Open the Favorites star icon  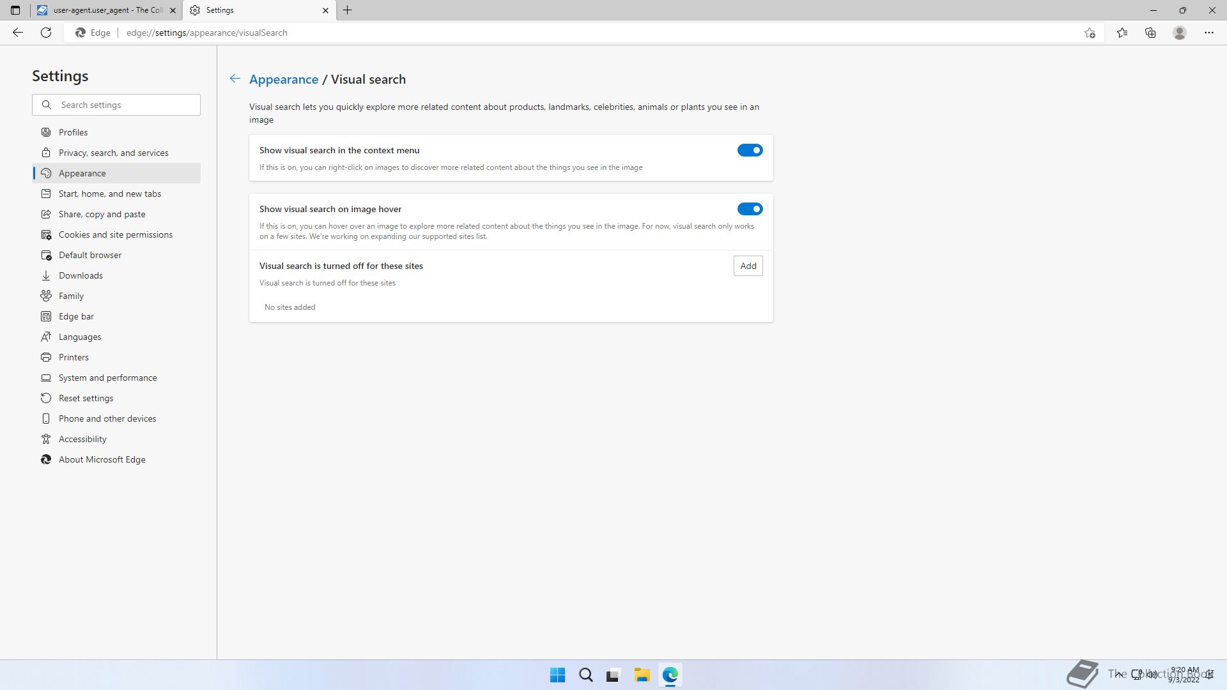[x=1122, y=33]
